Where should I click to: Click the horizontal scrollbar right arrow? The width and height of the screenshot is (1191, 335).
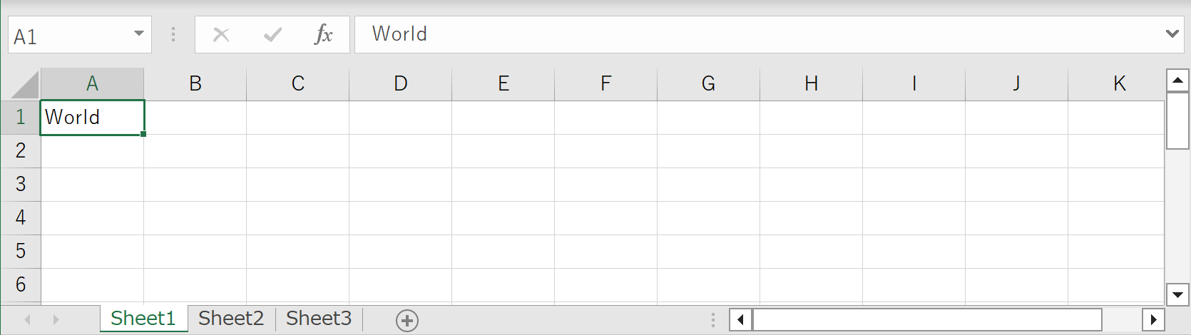1153,319
